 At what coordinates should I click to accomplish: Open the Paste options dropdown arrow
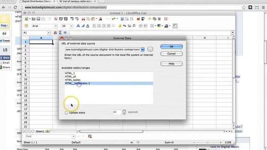tap(96, 19)
